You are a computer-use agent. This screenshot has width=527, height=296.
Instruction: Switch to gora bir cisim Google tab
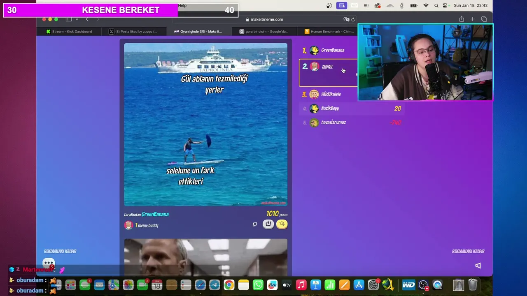[263, 31]
